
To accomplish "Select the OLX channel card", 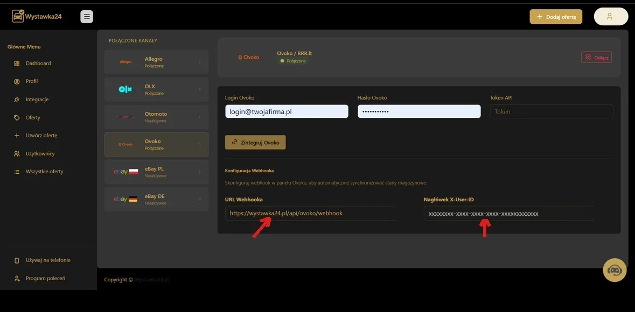I will click(x=156, y=89).
